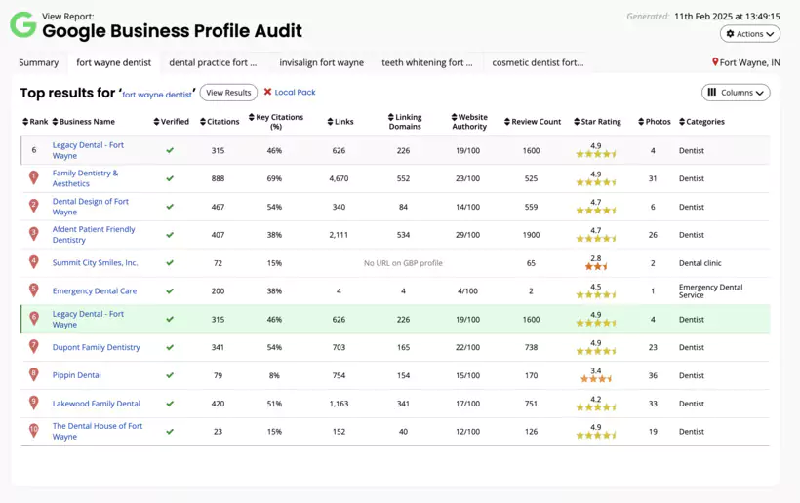800x503 pixels.
Task: Open Afdent Patient Friendly Dentistry link
Action: pyautogui.click(x=94, y=234)
